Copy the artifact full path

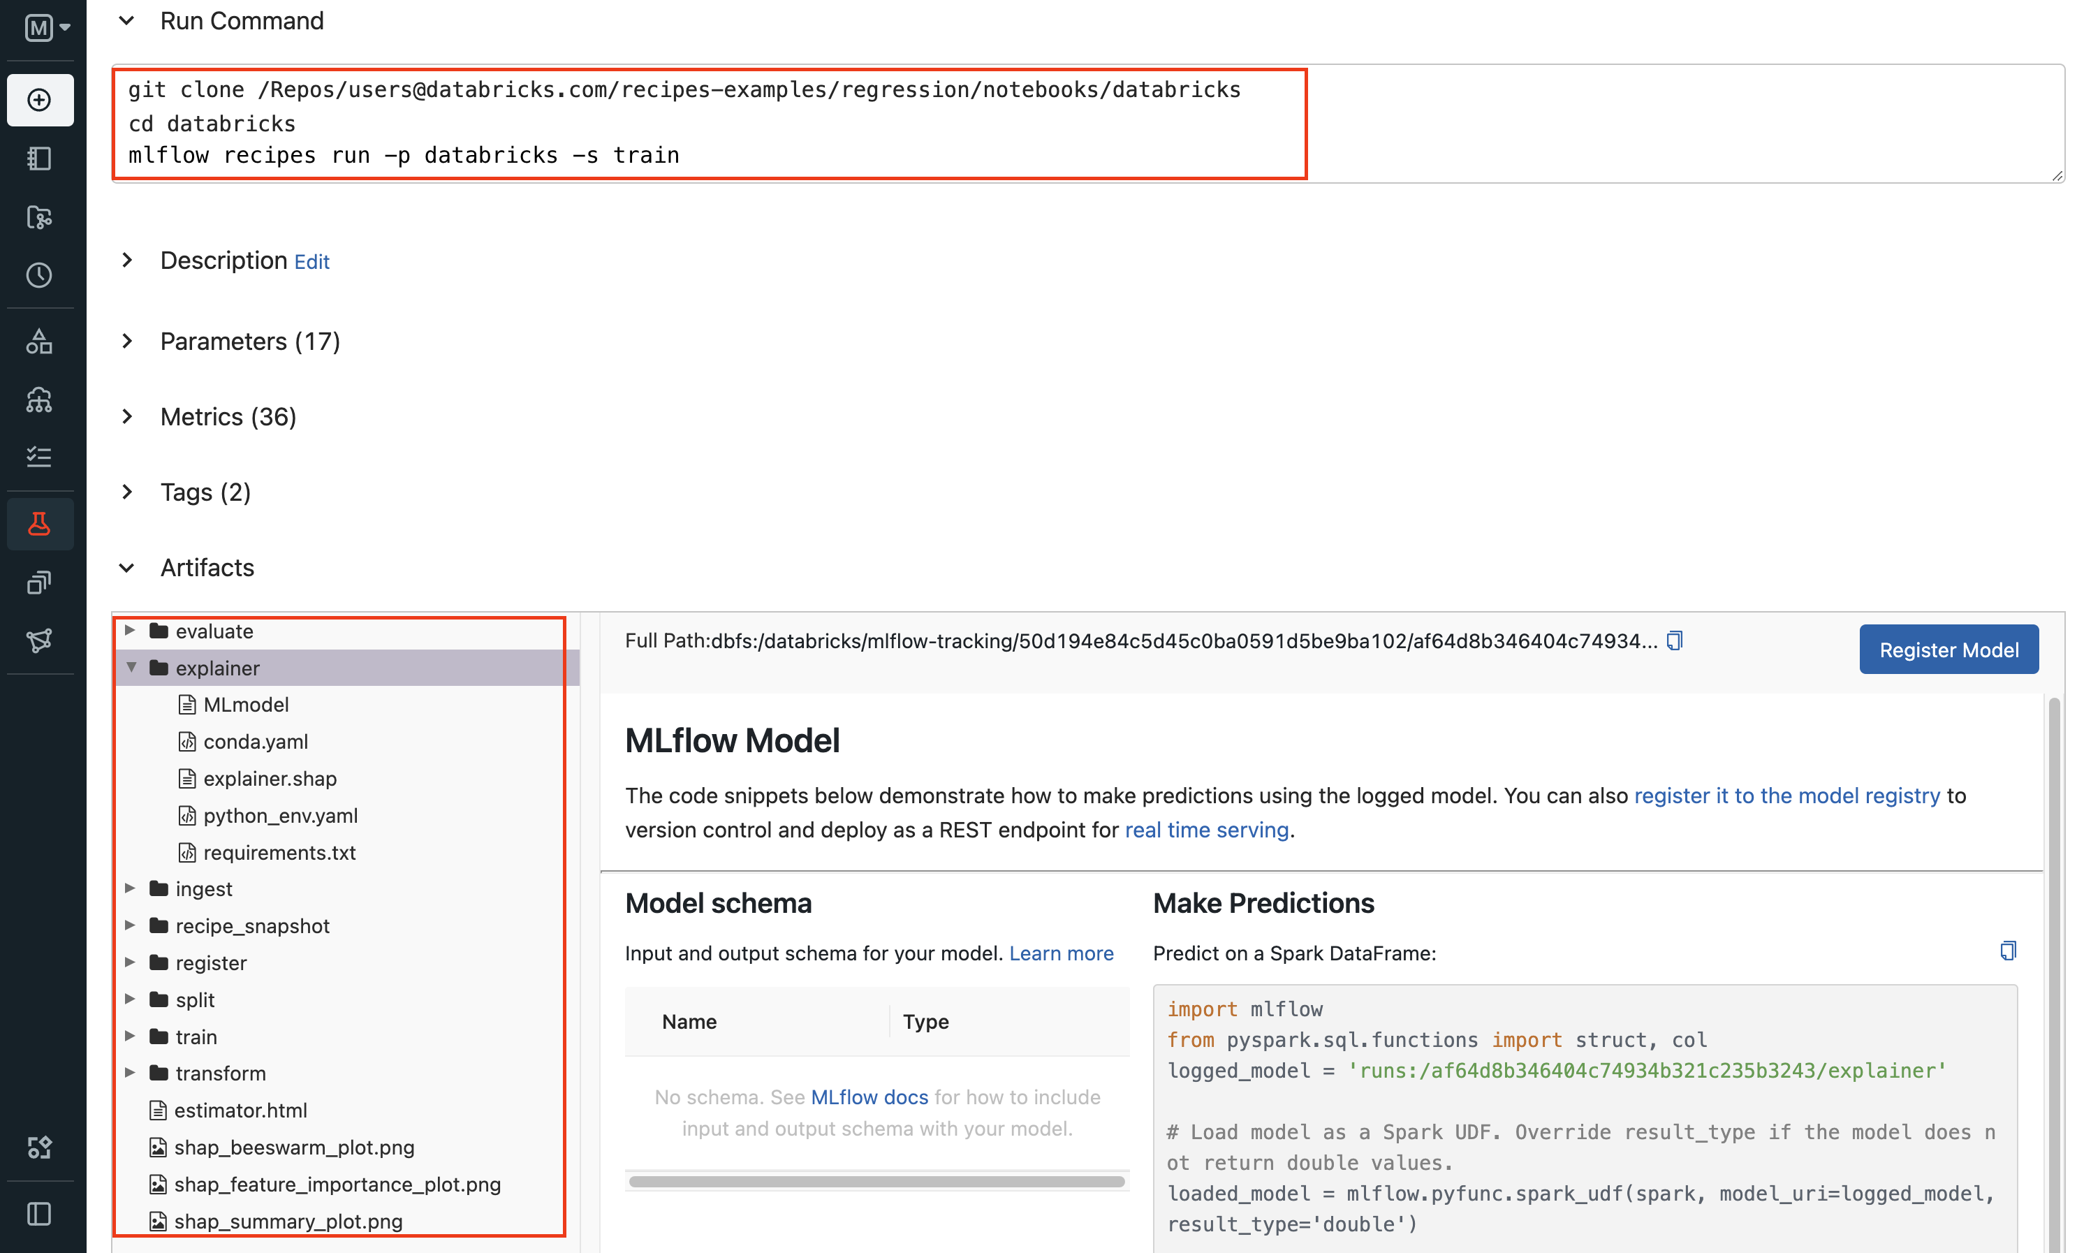pyautogui.click(x=1674, y=641)
